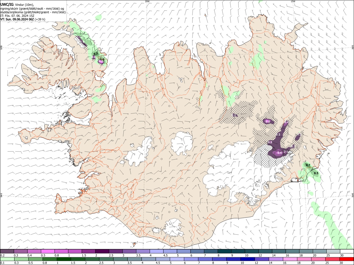Viewport: 354px width, 265px height.
Task: Click the black 0.7 value near Westfjords precipitation
Action: pos(96,54)
